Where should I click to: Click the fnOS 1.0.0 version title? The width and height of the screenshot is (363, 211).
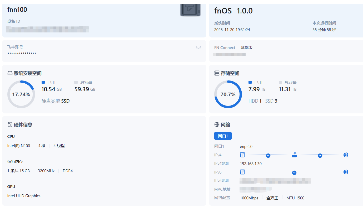point(233,11)
